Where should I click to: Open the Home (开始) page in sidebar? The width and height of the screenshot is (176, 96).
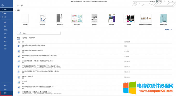click(6, 10)
